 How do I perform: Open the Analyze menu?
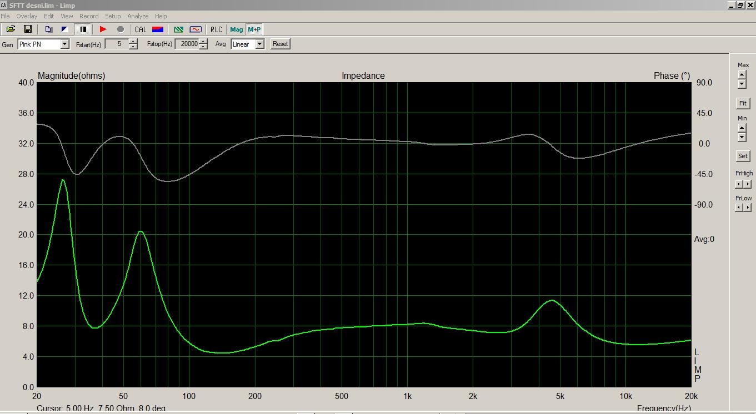coord(138,16)
